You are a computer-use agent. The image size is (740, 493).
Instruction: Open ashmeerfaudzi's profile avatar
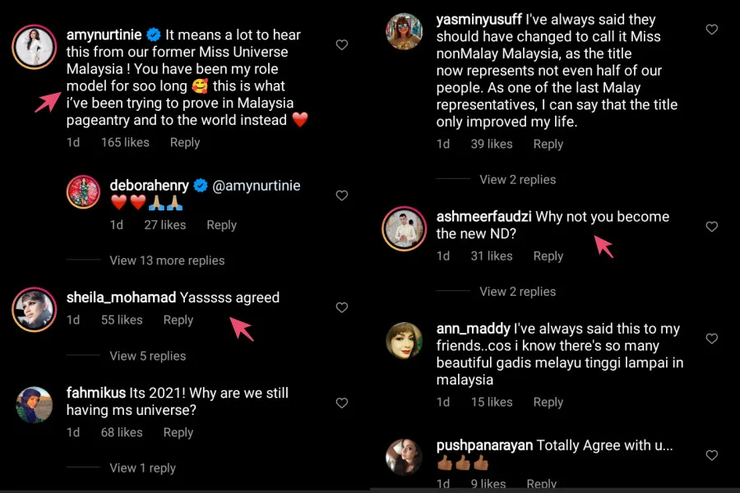pyautogui.click(x=405, y=228)
